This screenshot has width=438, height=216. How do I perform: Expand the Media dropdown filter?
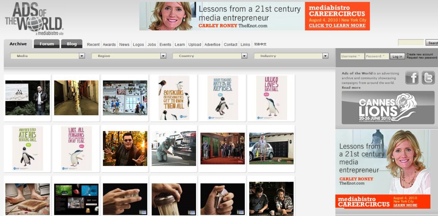point(47,56)
